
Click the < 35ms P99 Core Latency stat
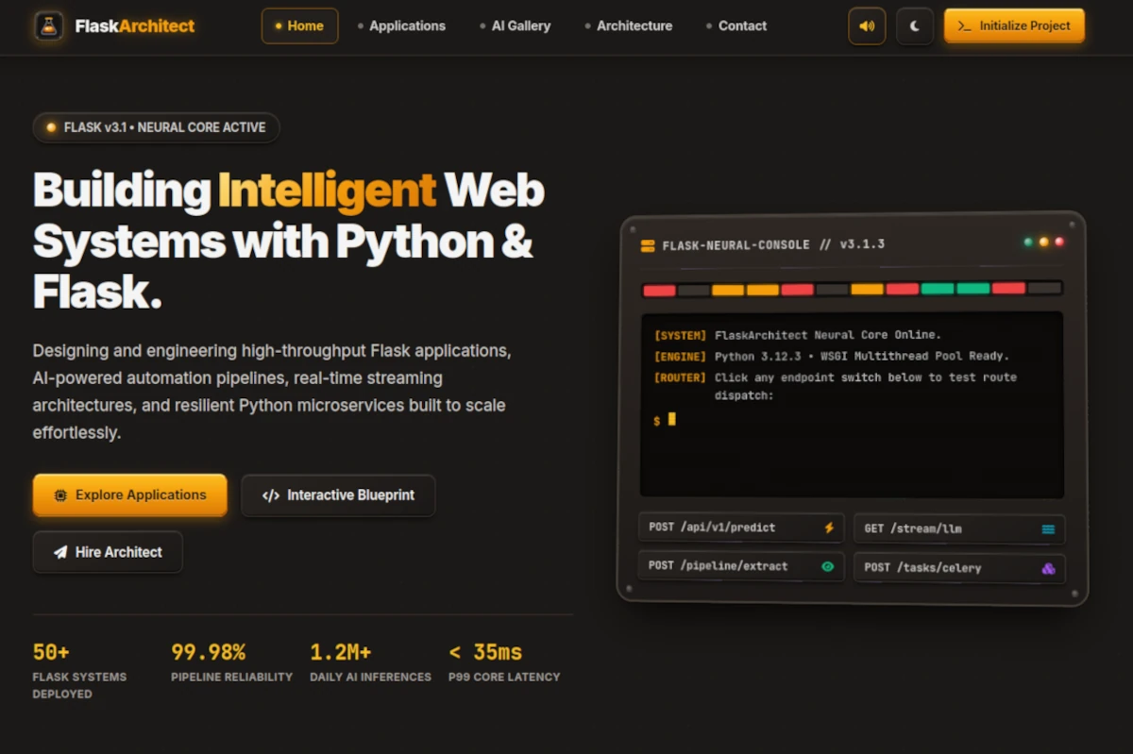[x=504, y=662]
